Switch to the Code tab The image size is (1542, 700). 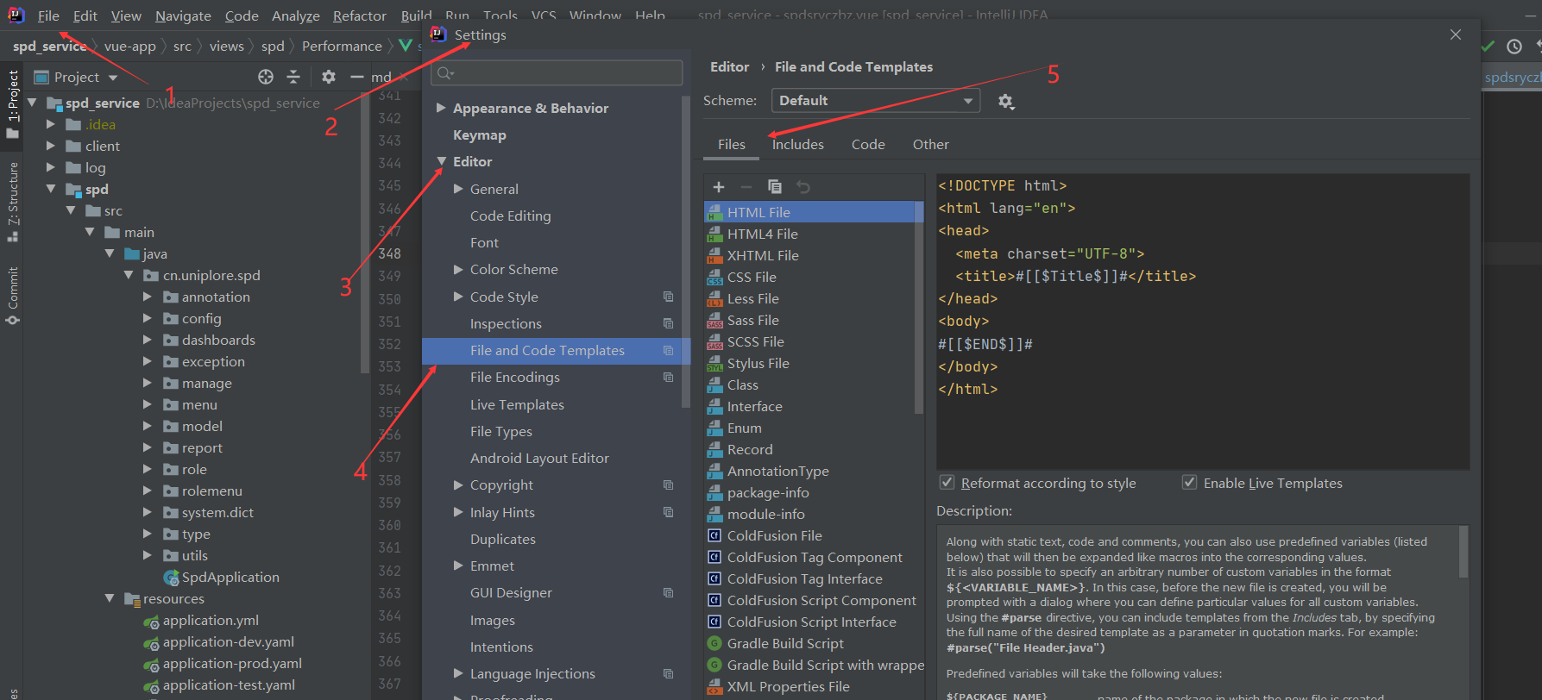point(868,144)
